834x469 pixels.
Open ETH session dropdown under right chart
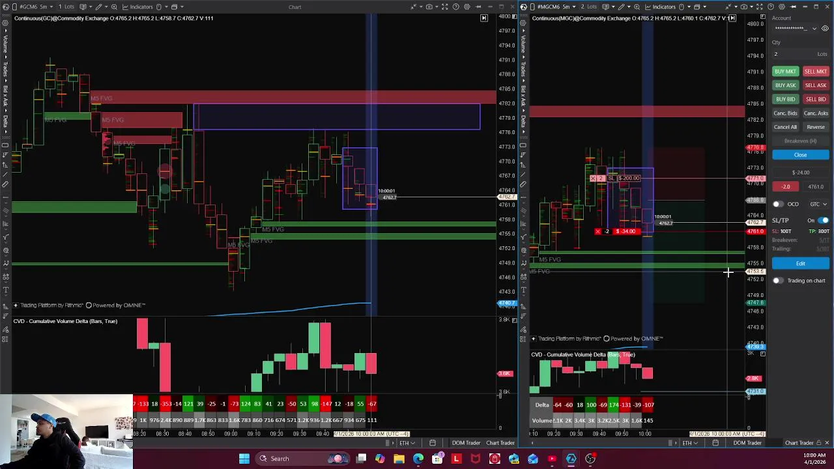pyautogui.click(x=691, y=443)
